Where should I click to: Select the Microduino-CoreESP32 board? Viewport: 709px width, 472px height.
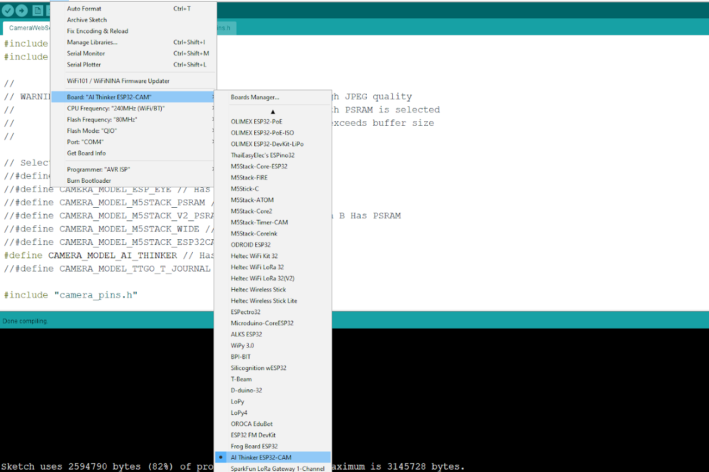point(273,323)
